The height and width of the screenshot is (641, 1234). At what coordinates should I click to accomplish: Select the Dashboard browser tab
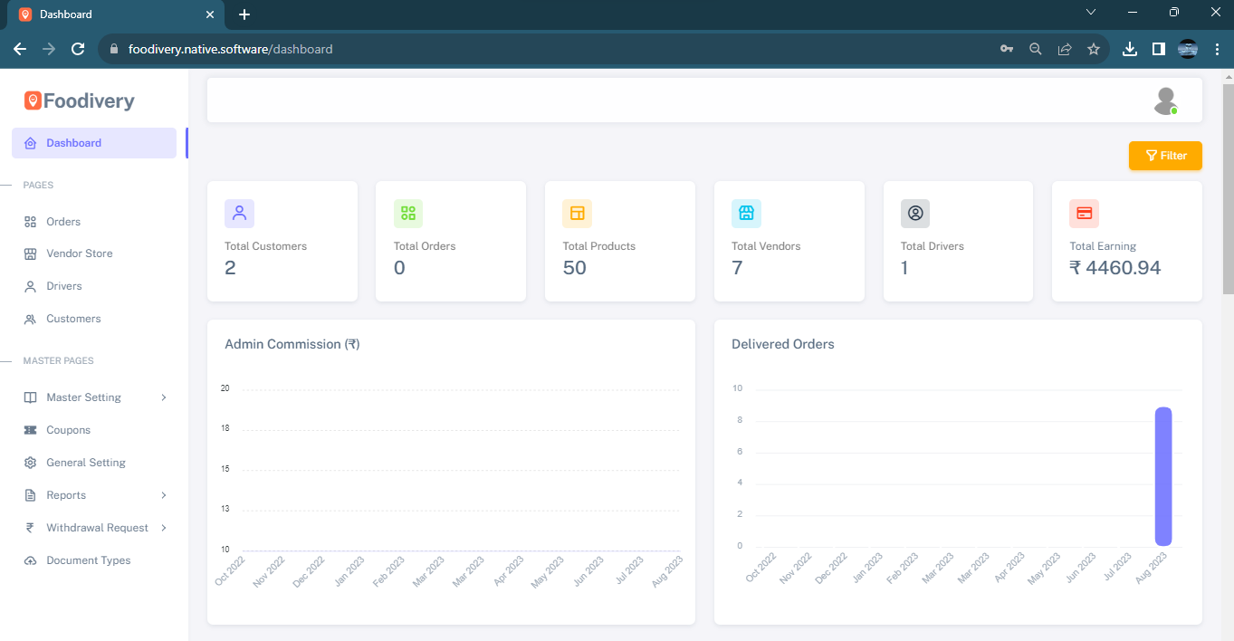[115, 14]
